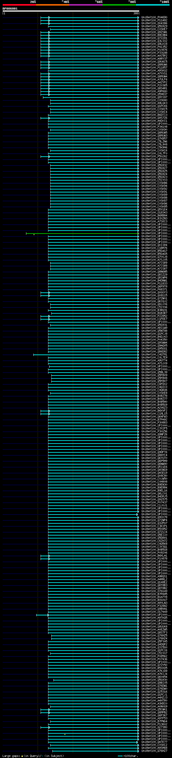This screenshot has height=758, width=172.
Task: Pick the UniRef100_P11833 hit name
Action: click(154, 284)
